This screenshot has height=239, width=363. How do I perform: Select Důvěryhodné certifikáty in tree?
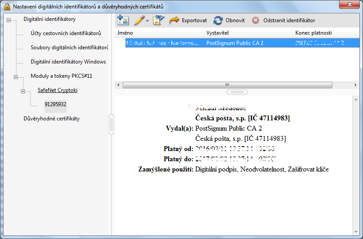tap(52, 119)
